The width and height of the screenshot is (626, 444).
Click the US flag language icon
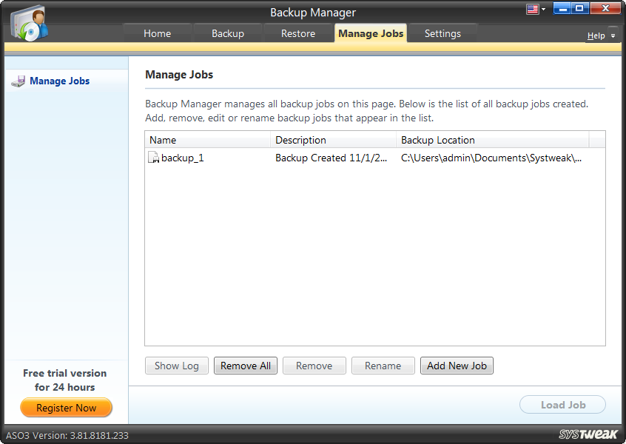[x=531, y=8]
